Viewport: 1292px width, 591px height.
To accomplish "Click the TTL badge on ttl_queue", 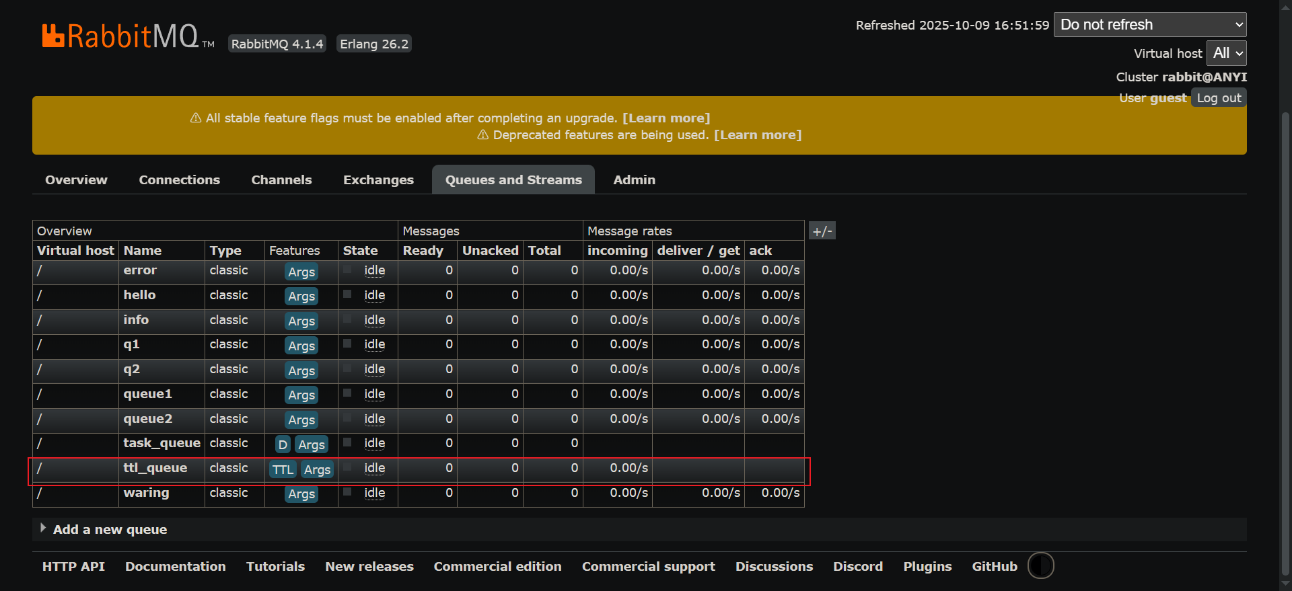I will [x=283, y=469].
